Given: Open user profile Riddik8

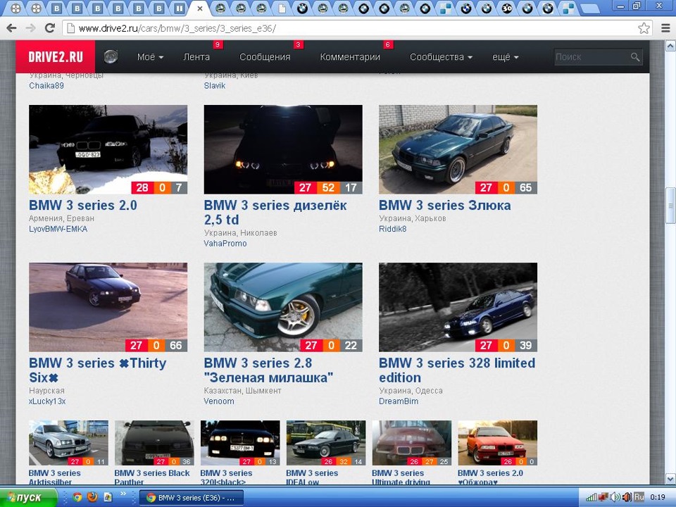Looking at the screenshot, I should point(393,229).
